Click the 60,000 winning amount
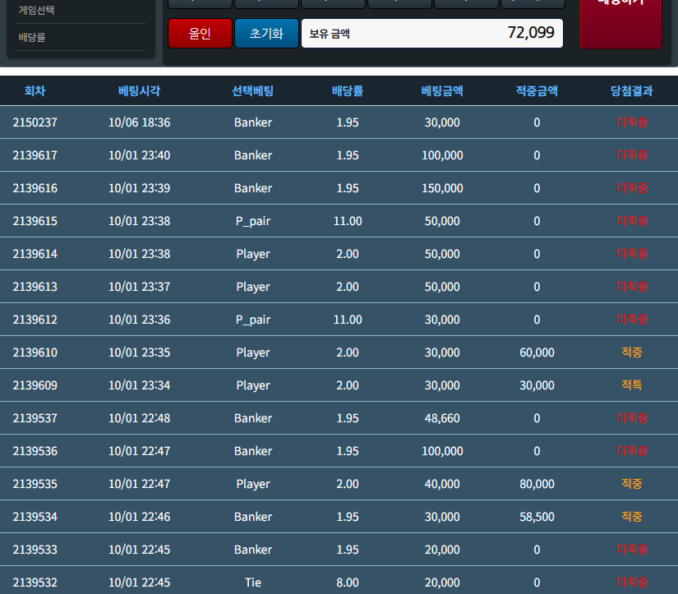Viewport: 678px width, 594px height. pos(537,352)
